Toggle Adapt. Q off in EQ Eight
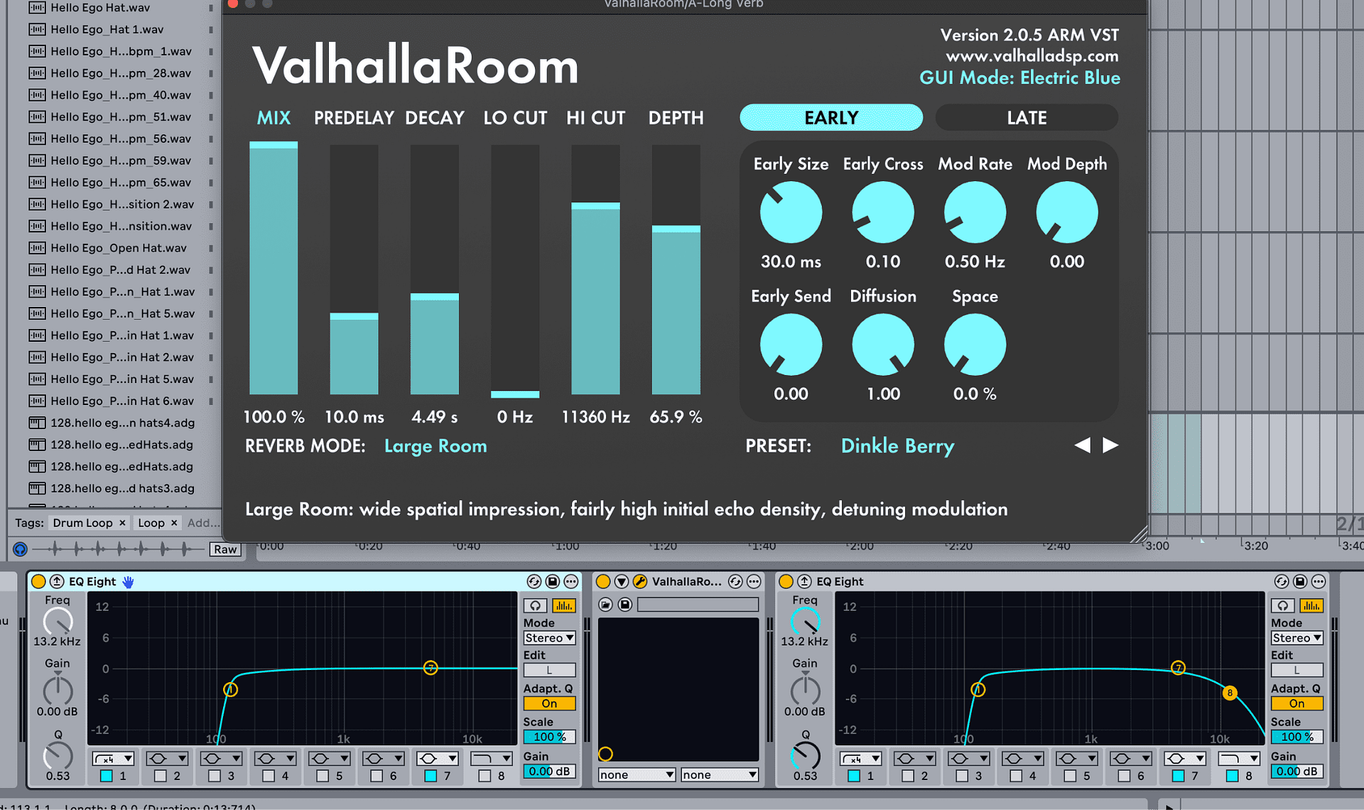Viewport: 1364px width, 810px height. 549,703
